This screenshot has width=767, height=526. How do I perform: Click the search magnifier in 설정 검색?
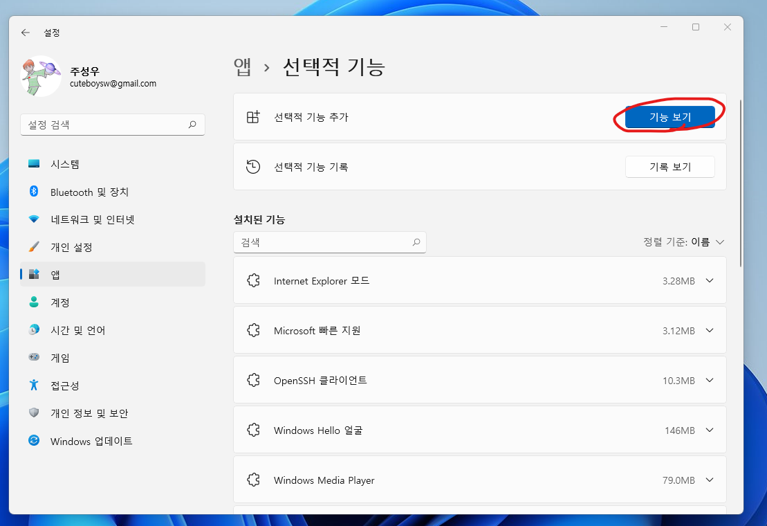(192, 125)
